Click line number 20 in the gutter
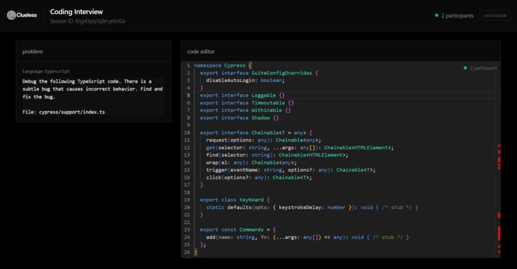517x269 pixels. [x=187, y=208]
